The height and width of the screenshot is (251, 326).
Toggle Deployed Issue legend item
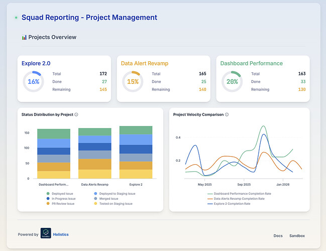click(60, 194)
